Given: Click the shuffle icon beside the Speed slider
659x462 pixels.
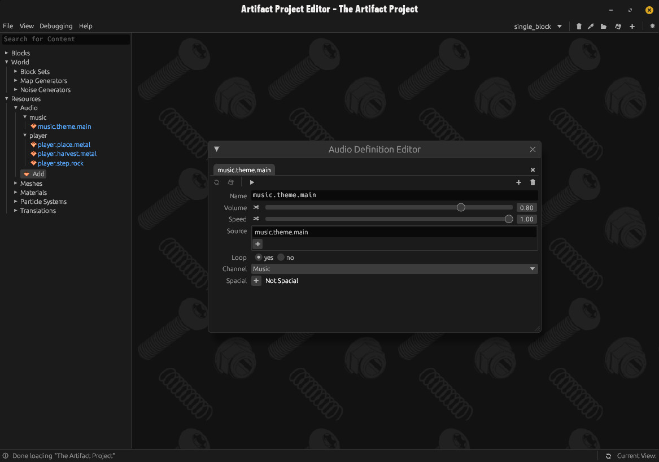Looking at the screenshot, I should [256, 219].
